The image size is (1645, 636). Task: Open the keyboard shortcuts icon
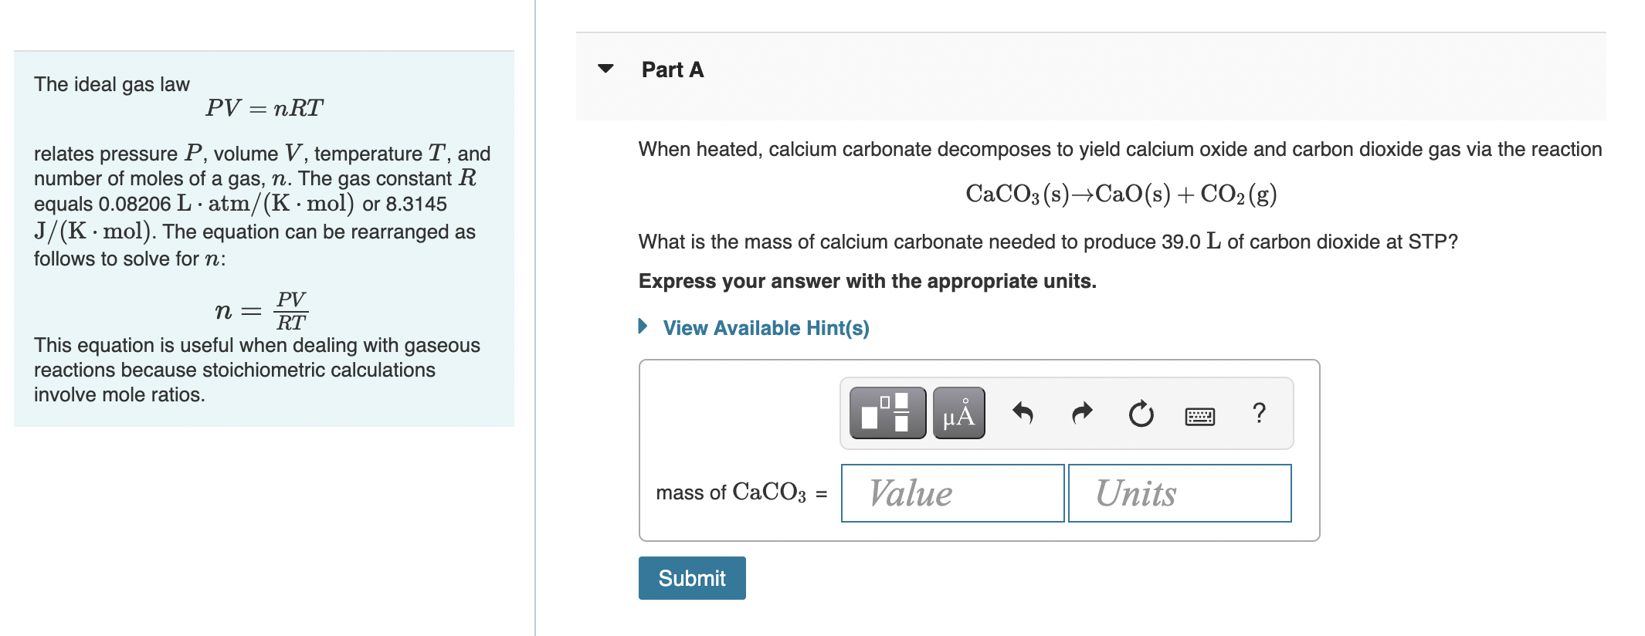(x=1199, y=417)
